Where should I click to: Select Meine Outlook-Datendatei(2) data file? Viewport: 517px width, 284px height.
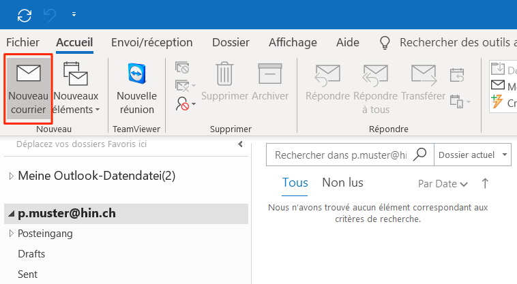(97, 176)
